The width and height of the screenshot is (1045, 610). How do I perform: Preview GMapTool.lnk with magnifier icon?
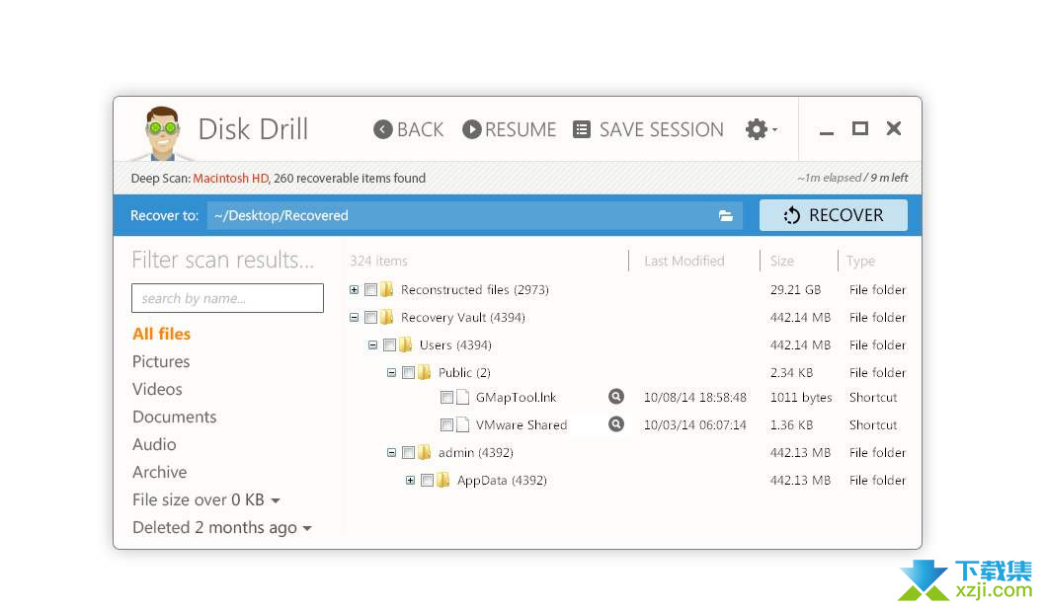pos(616,397)
